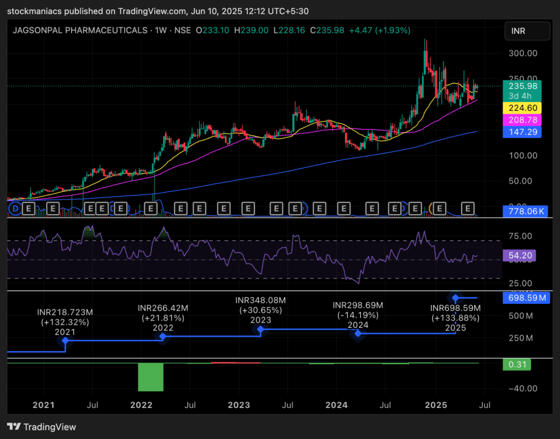
Task: Click the 1W interval label in the header
Action: 161,30
